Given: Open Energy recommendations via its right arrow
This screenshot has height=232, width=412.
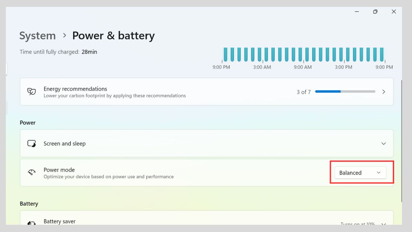Looking at the screenshot, I should pos(384,92).
